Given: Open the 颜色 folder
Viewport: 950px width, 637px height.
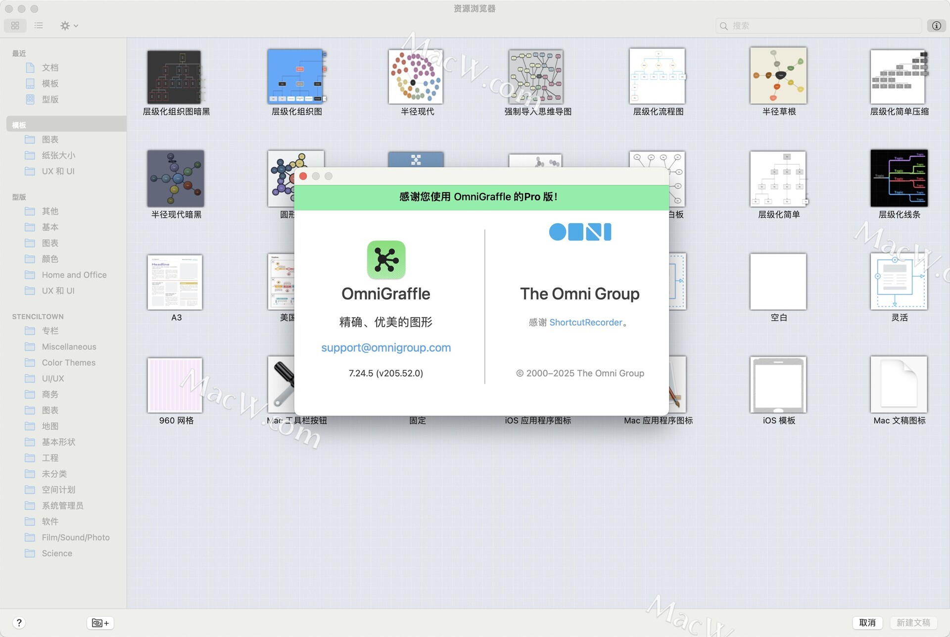Looking at the screenshot, I should [x=50, y=259].
